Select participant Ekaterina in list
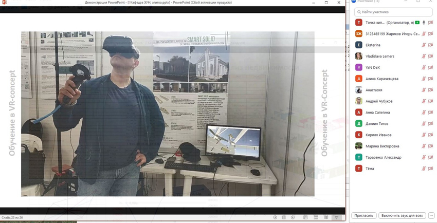This screenshot has width=437, height=223. [393, 45]
